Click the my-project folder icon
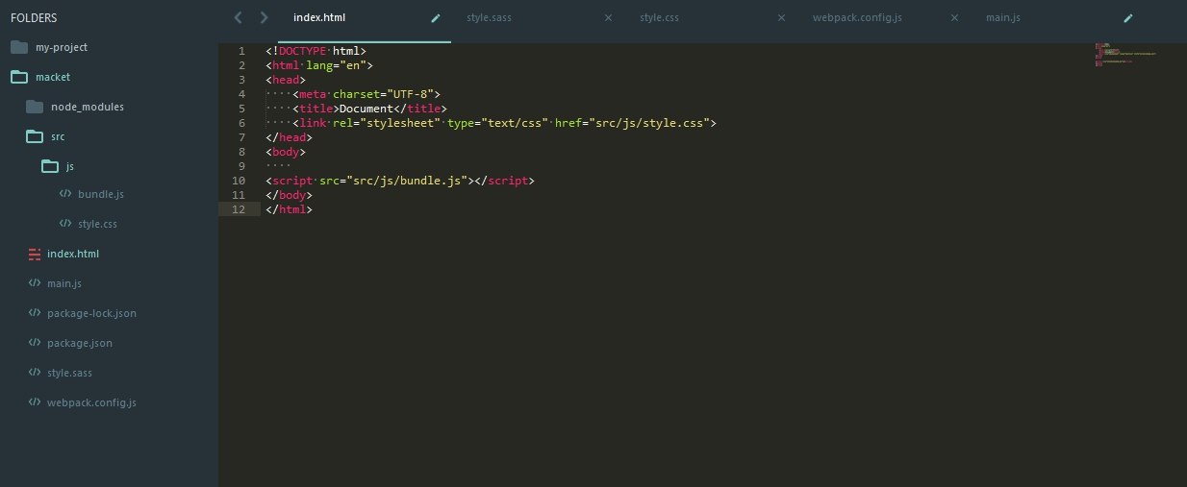The height and width of the screenshot is (487, 1187). coord(19,47)
